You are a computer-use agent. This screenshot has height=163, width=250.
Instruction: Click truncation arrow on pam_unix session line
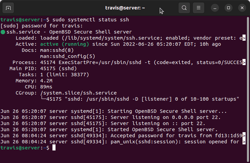(244, 142)
